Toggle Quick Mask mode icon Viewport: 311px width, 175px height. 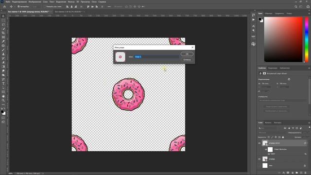[x=3, y=118]
